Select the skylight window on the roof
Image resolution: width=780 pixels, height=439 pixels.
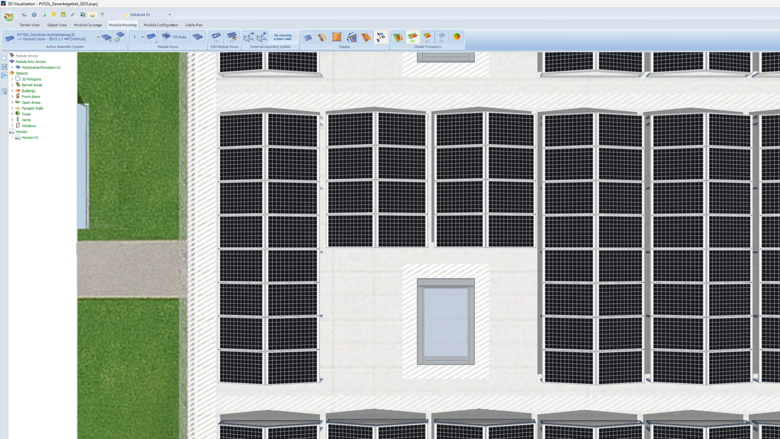click(445, 321)
